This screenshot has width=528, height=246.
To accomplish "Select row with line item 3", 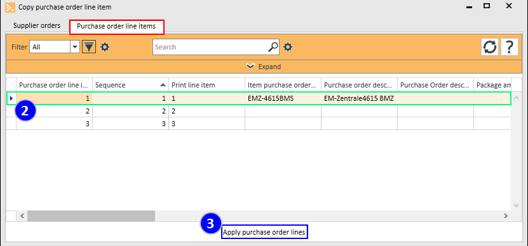I will tap(259, 124).
